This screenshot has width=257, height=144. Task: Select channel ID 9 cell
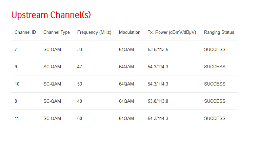16,67
